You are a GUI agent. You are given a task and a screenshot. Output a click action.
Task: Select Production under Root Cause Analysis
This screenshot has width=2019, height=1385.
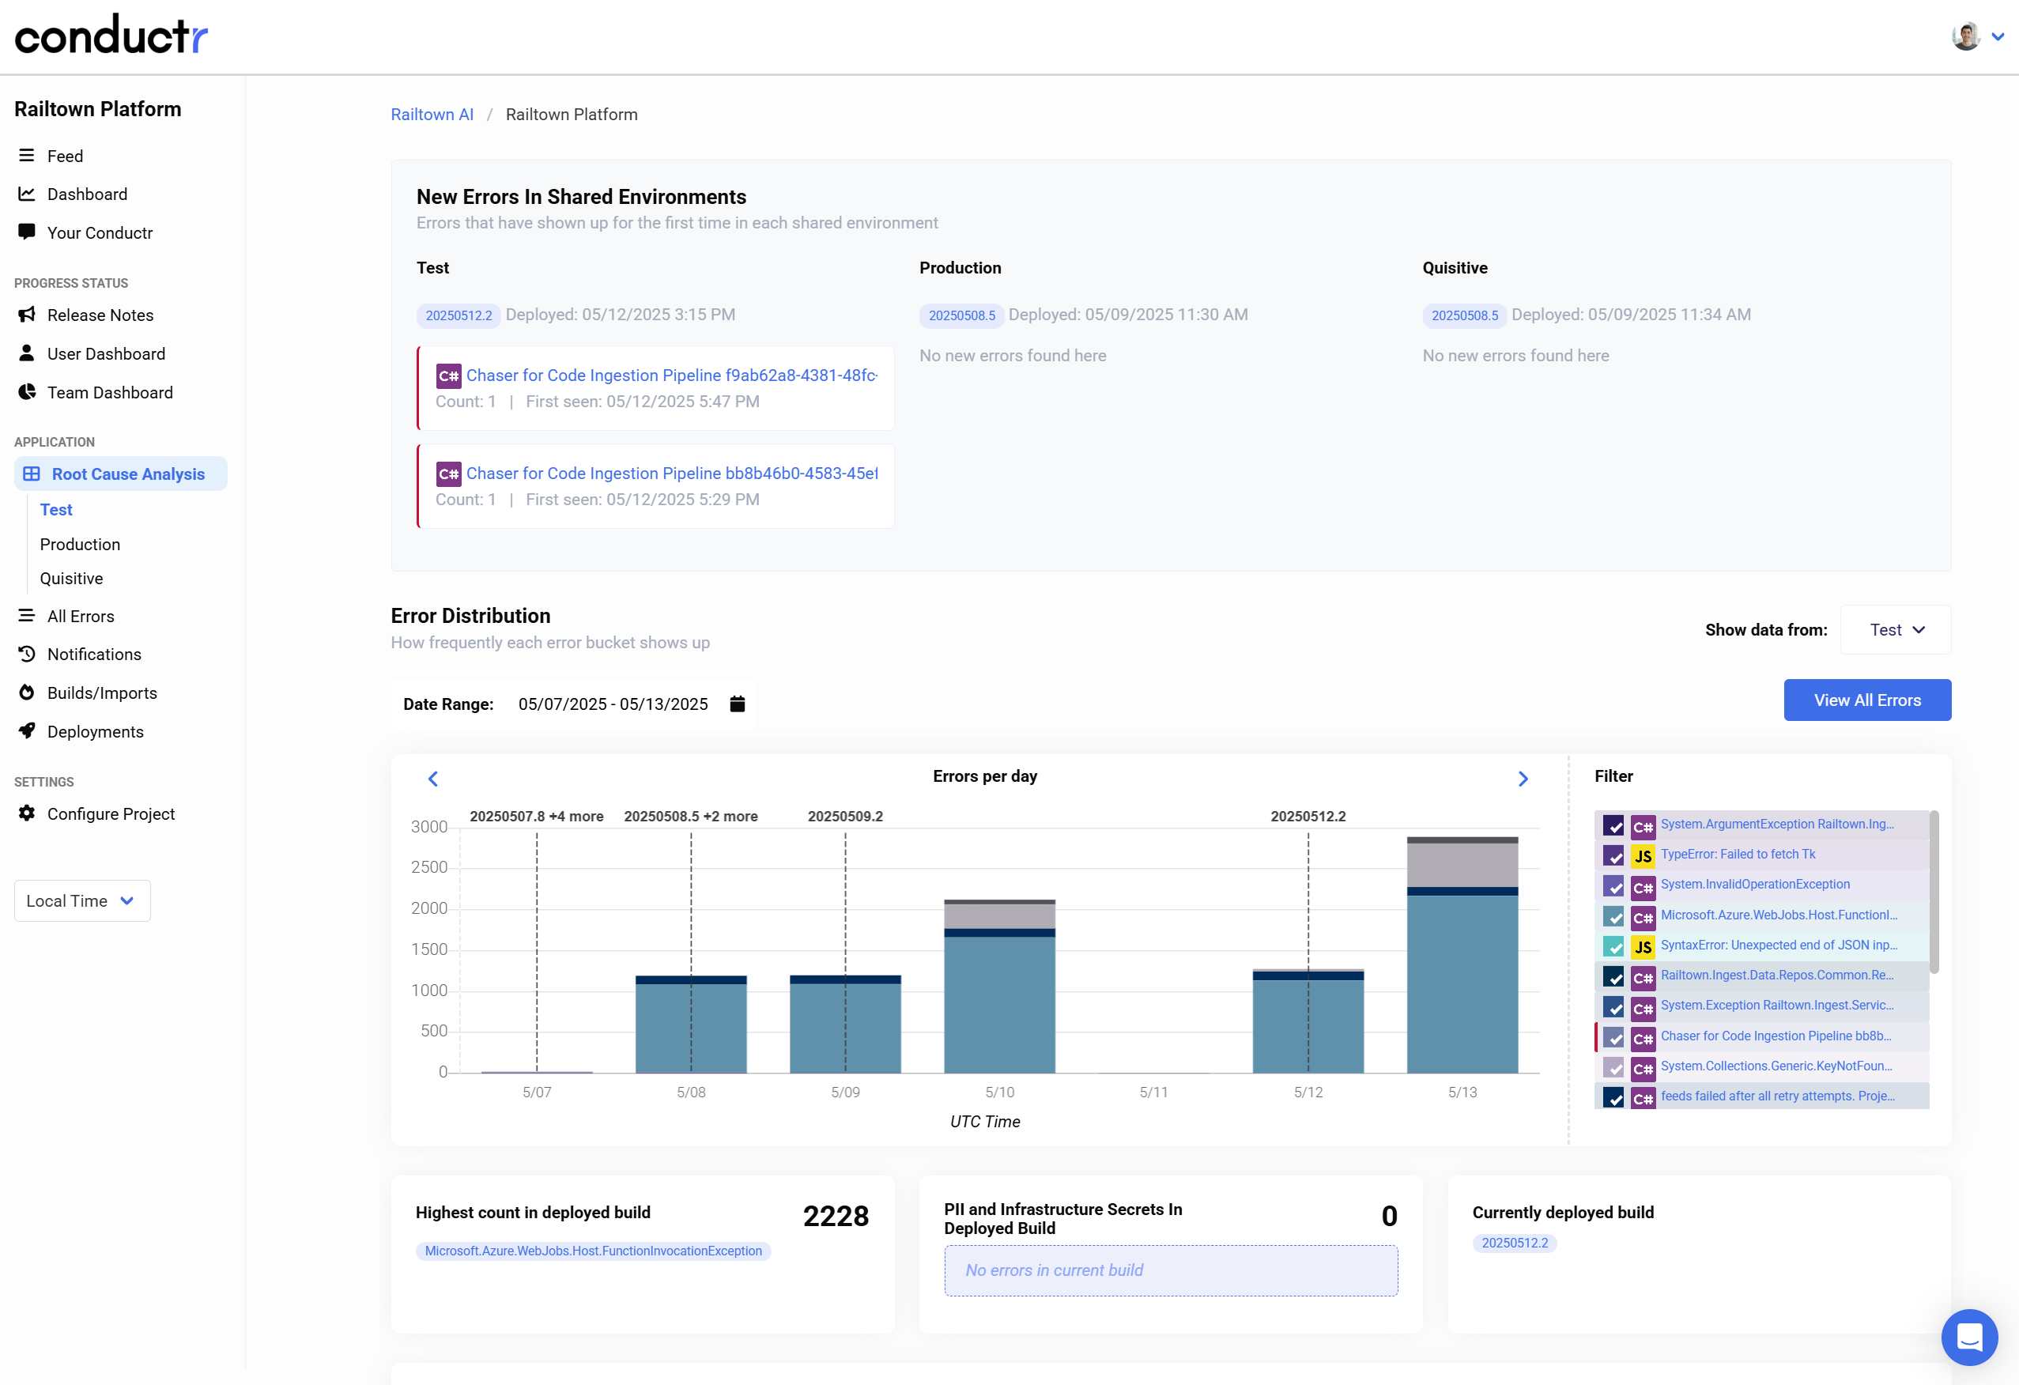click(x=80, y=544)
